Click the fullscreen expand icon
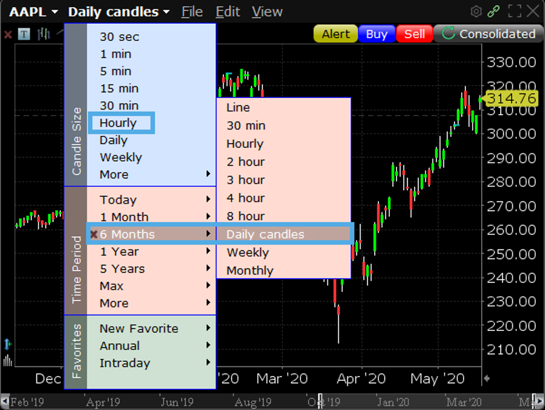 point(513,11)
